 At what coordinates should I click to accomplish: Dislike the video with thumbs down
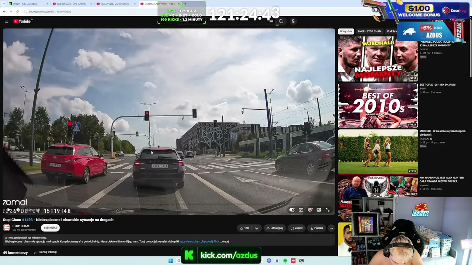click(257, 228)
